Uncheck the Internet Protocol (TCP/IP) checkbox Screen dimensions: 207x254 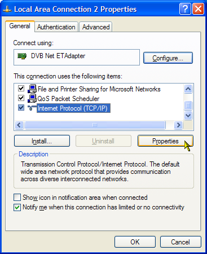(x=21, y=108)
